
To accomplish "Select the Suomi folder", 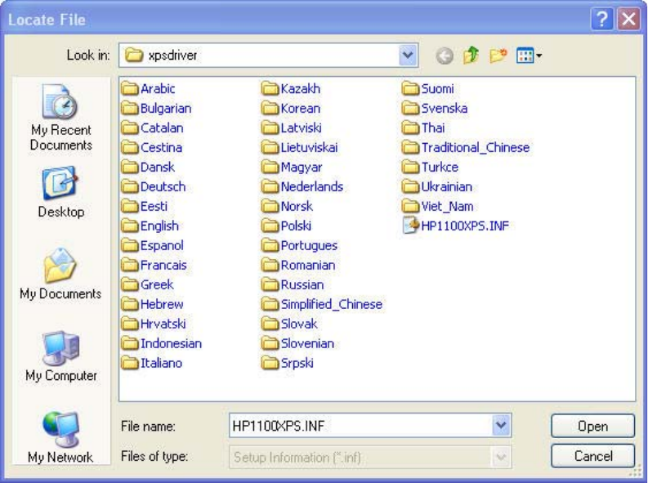I will point(428,88).
